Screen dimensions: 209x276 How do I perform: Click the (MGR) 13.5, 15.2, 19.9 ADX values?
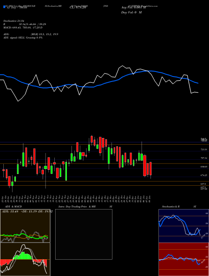[x=44, y=34]
